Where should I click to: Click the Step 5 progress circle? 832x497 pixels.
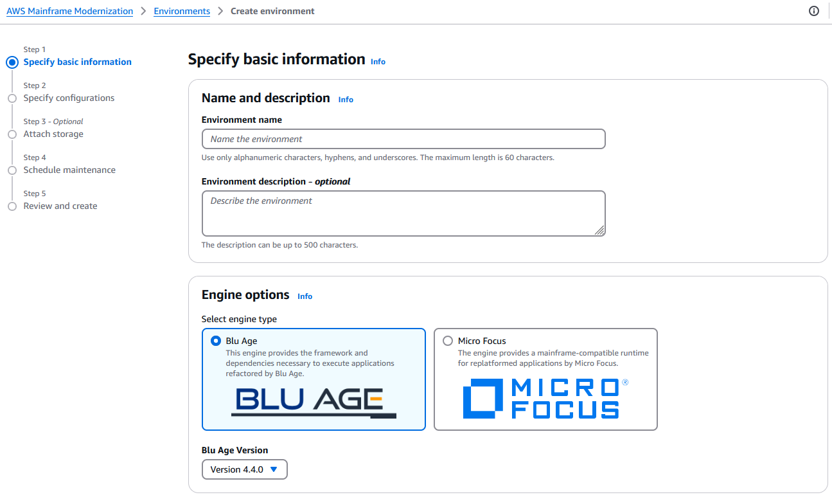(x=12, y=206)
